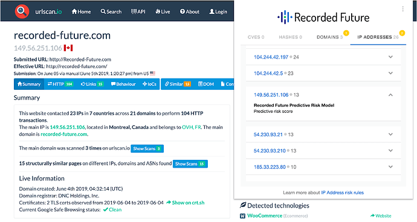Expand the 104.244.42.5 row chevron
This screenshot has width=417, height=222.
pos(390,73)
